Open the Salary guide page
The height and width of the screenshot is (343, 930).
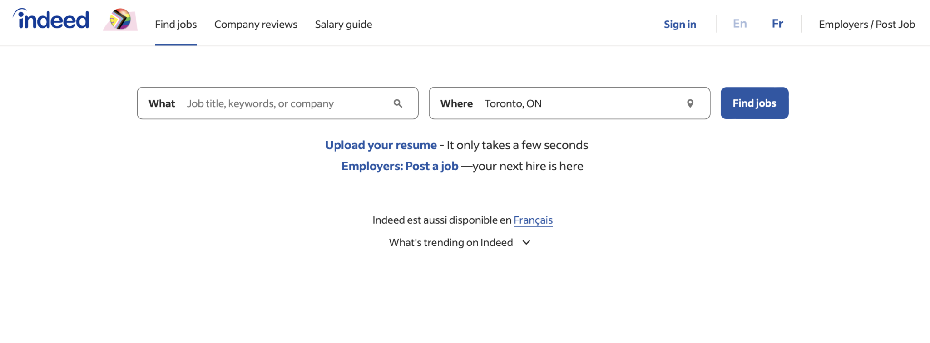pyautogui.click(x=343, y=24)
